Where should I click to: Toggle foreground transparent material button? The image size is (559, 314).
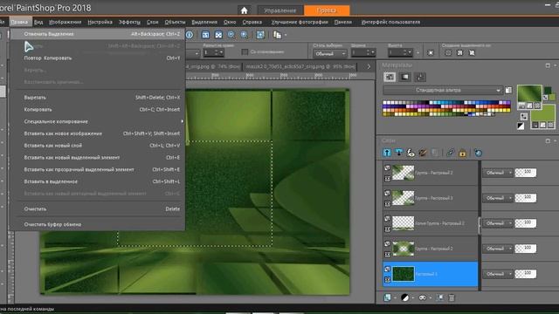[538, 106]
